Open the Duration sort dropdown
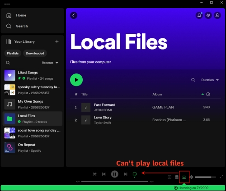The image size is (226, 191). pos(210,80)
